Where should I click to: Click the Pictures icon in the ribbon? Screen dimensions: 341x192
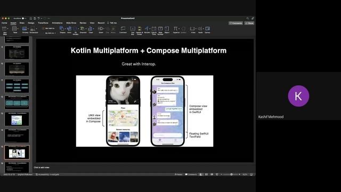(x=25, y=29)
